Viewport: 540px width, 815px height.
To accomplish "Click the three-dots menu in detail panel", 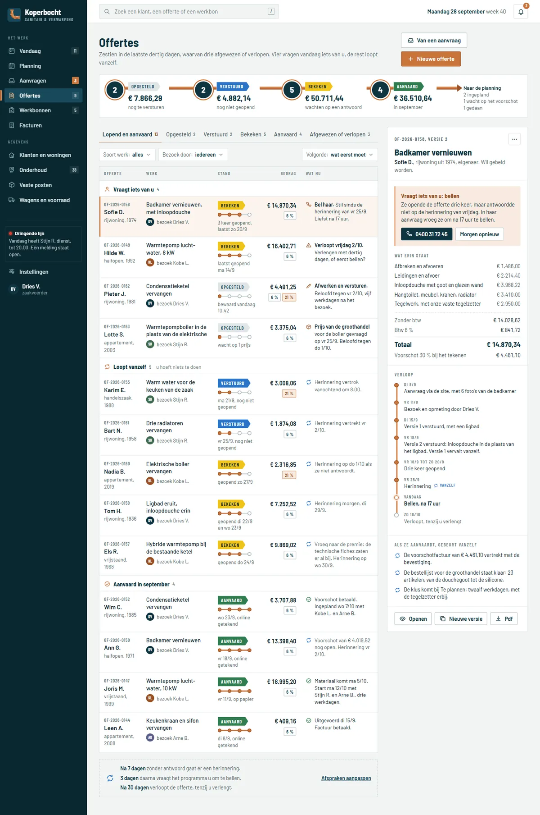I will click(514, 139).
